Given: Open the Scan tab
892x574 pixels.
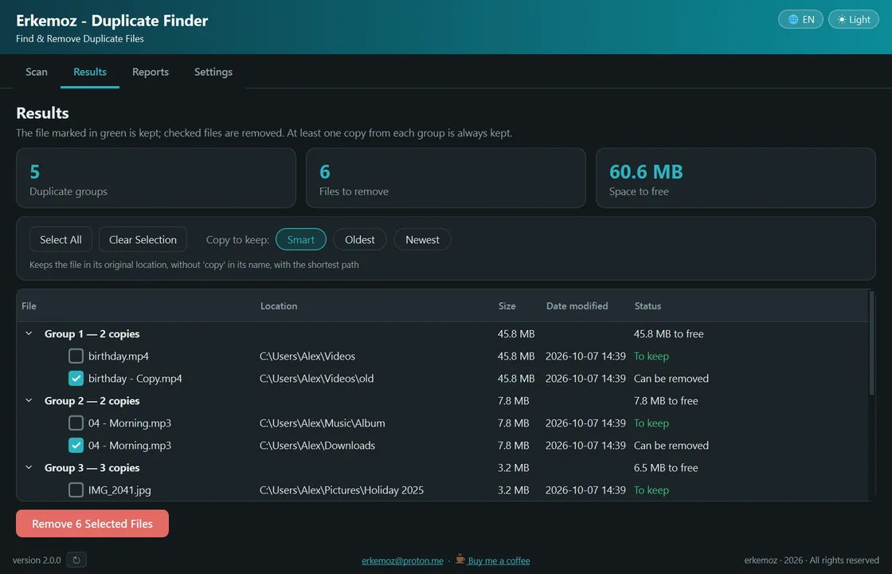Looking at the screenshot, I should click(x=37, y=72).
